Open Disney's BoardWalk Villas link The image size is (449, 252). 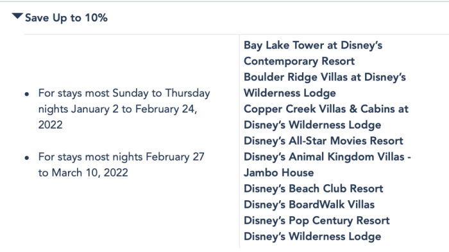(309, 205)
